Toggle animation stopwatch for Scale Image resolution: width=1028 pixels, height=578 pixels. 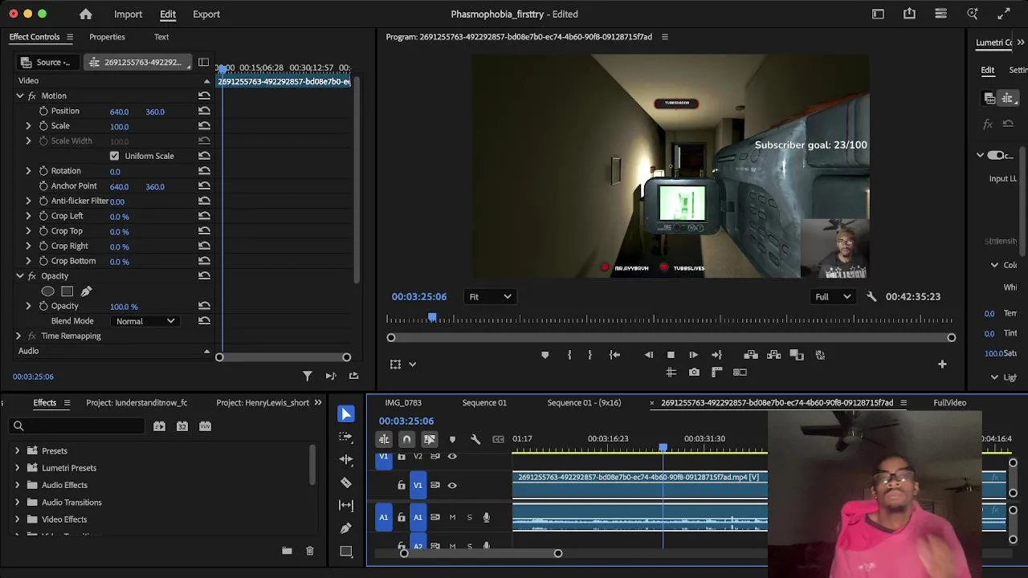pyautogui.click(x=43, y=126)
